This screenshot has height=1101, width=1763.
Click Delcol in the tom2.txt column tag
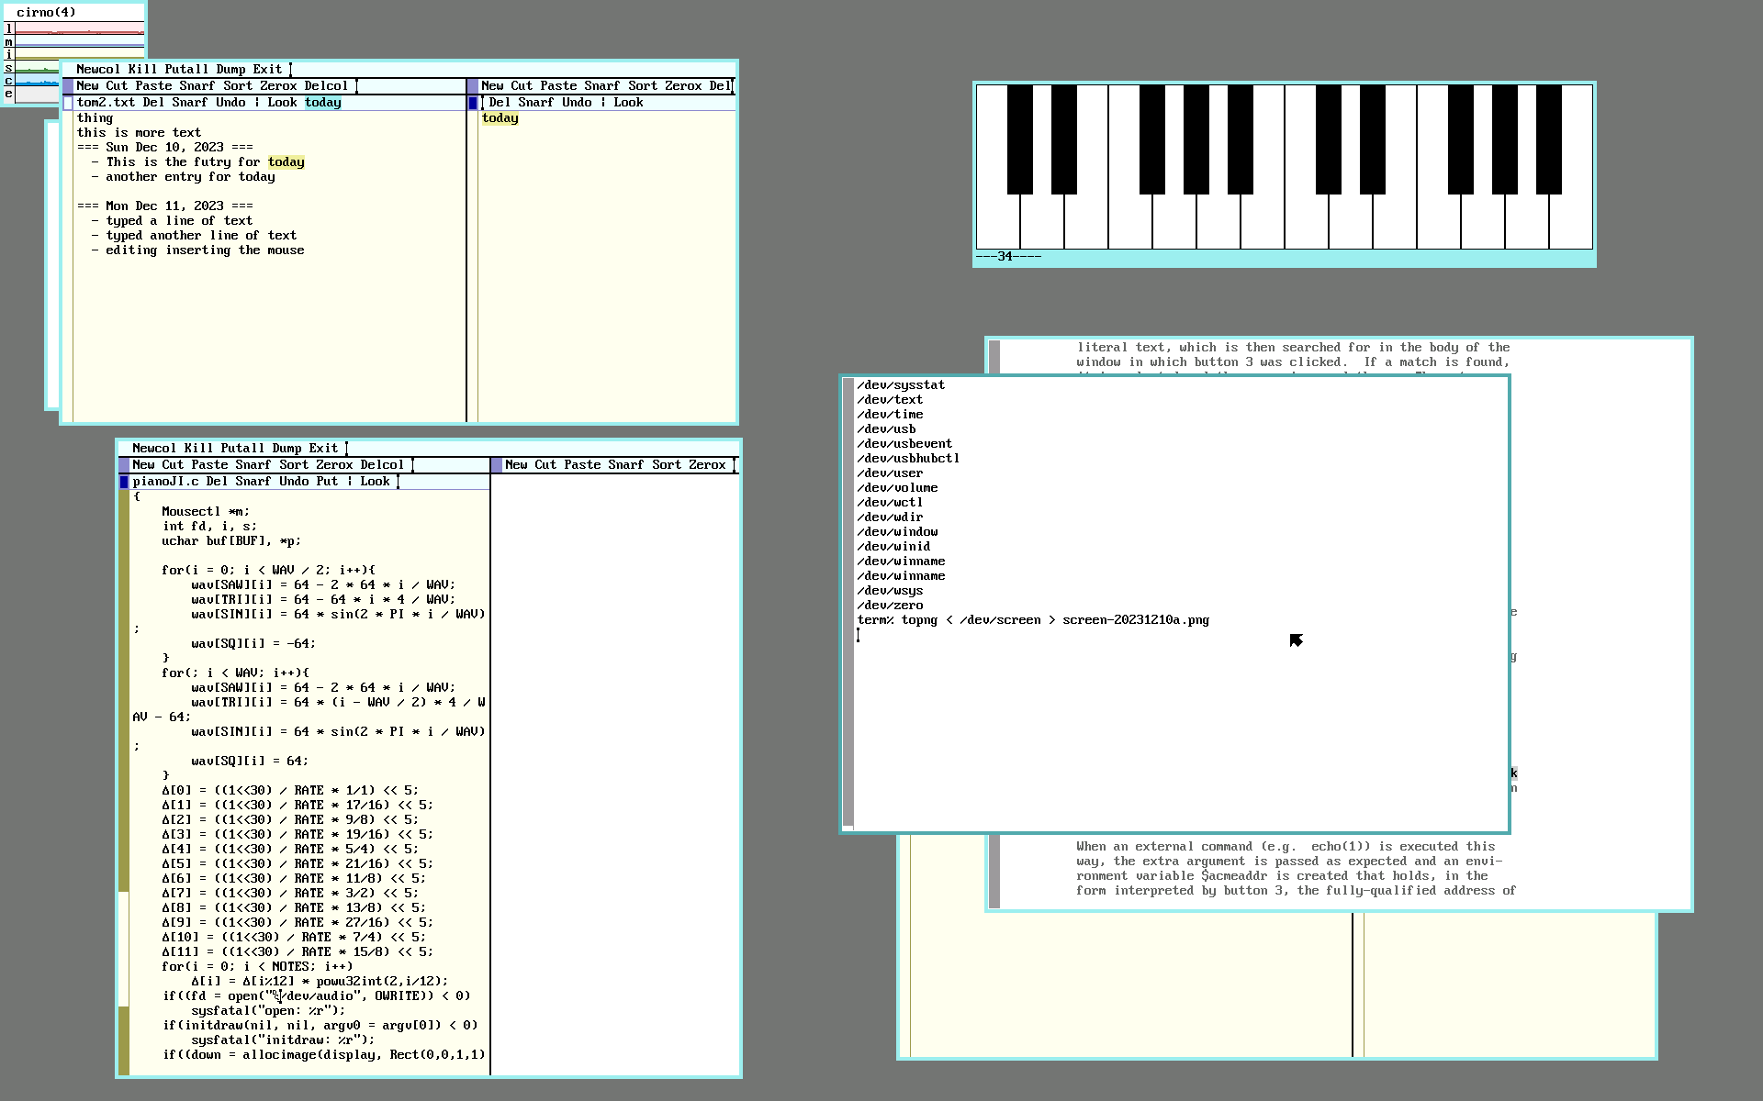click(x=326, y=86)
